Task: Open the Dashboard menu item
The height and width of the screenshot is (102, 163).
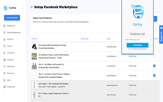Action: point(11,25)
